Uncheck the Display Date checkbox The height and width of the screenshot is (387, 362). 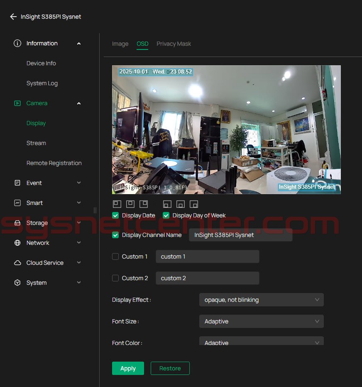pos(115,215)
